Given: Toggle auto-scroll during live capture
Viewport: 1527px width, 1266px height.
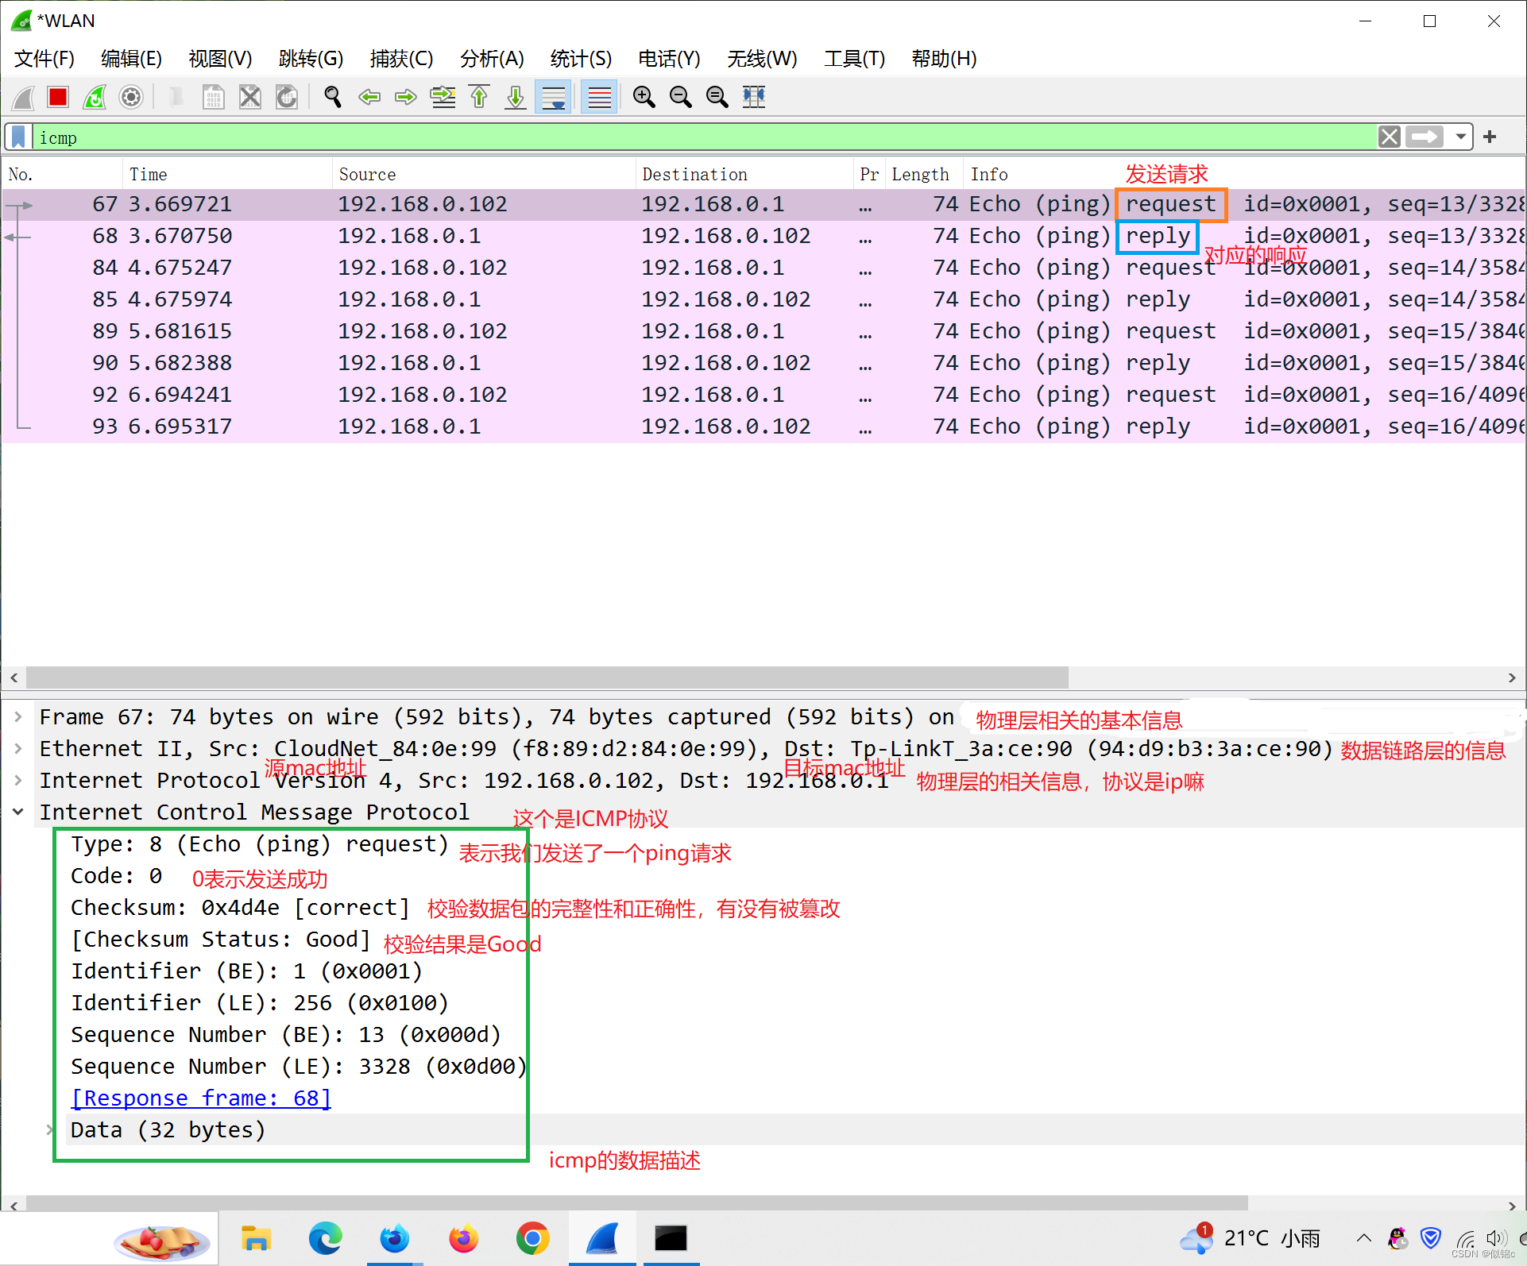Looking at the screenshot, I should pyautogui.click(x=553, y=97).
